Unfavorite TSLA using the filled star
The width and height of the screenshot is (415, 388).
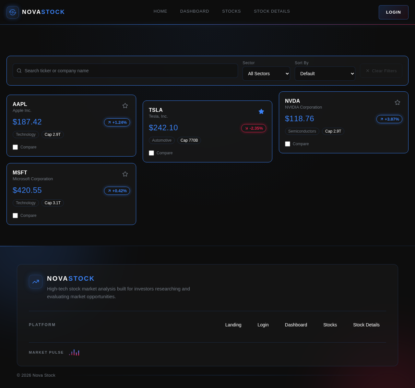[261, 112]
